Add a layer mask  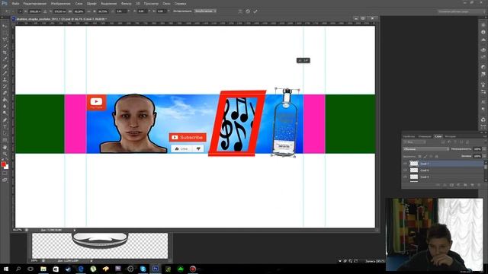pyautogui.click(x=451, y=185)
